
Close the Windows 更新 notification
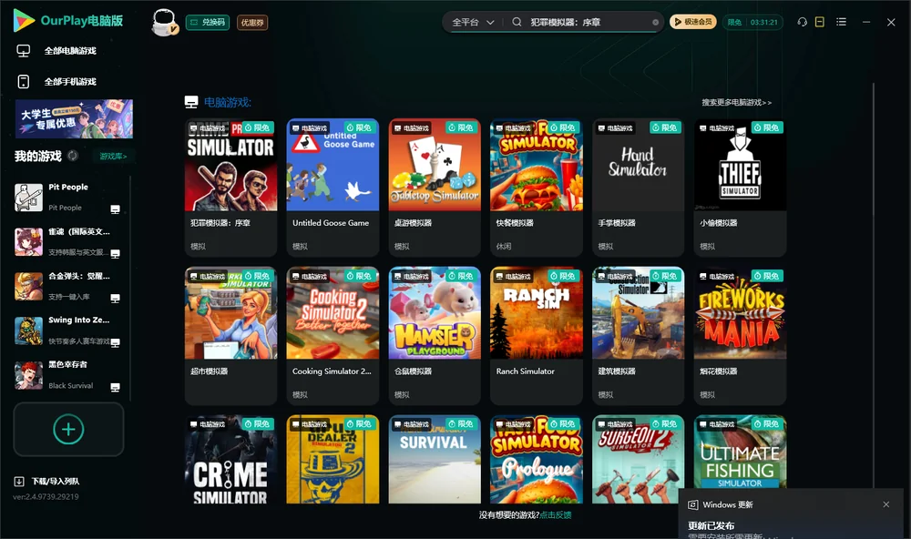tap(886, 504)
